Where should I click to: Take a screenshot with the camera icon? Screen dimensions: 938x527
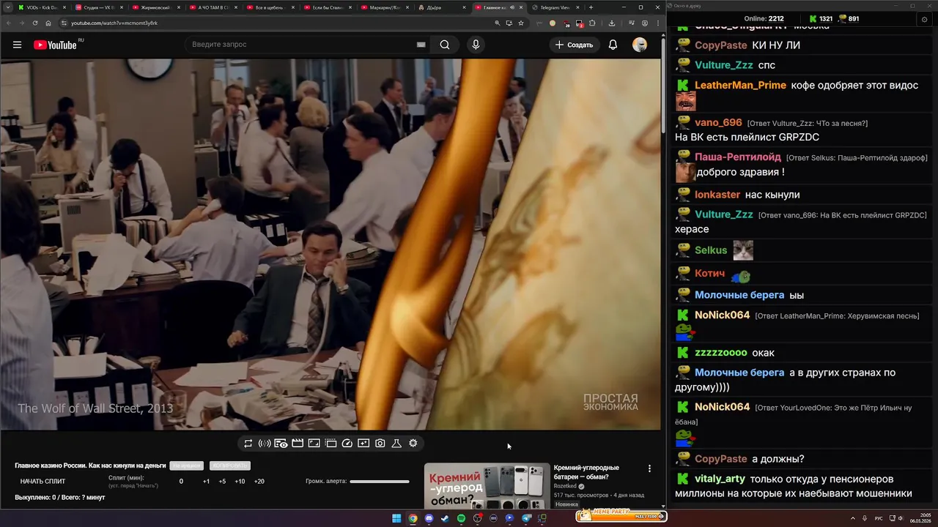380,443
